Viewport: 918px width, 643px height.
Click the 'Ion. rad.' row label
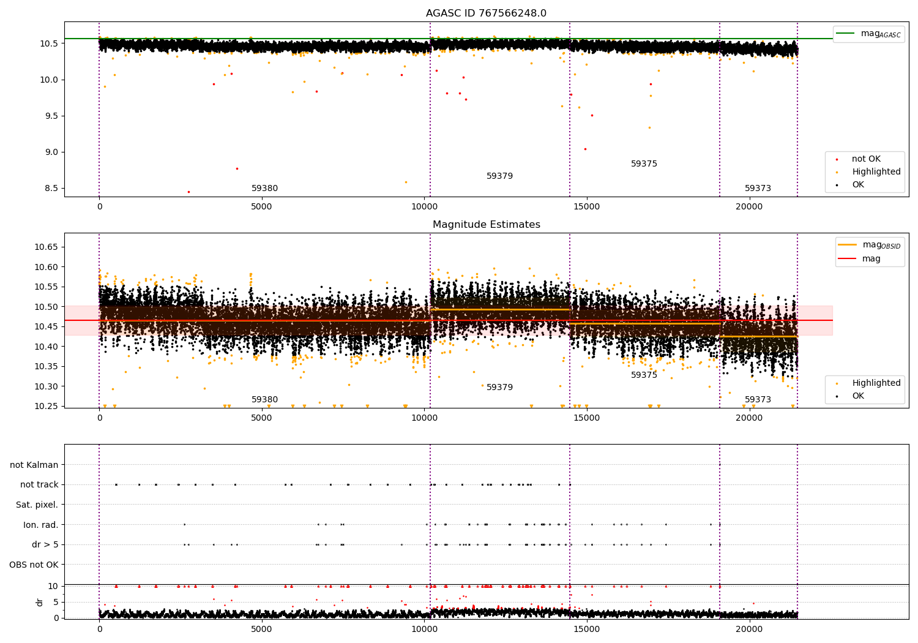[x=41, y=525]
